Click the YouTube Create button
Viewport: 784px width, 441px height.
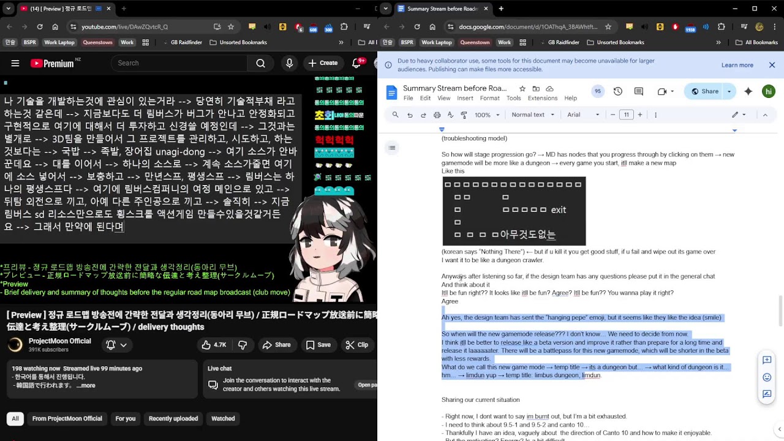tap(323, 63)
